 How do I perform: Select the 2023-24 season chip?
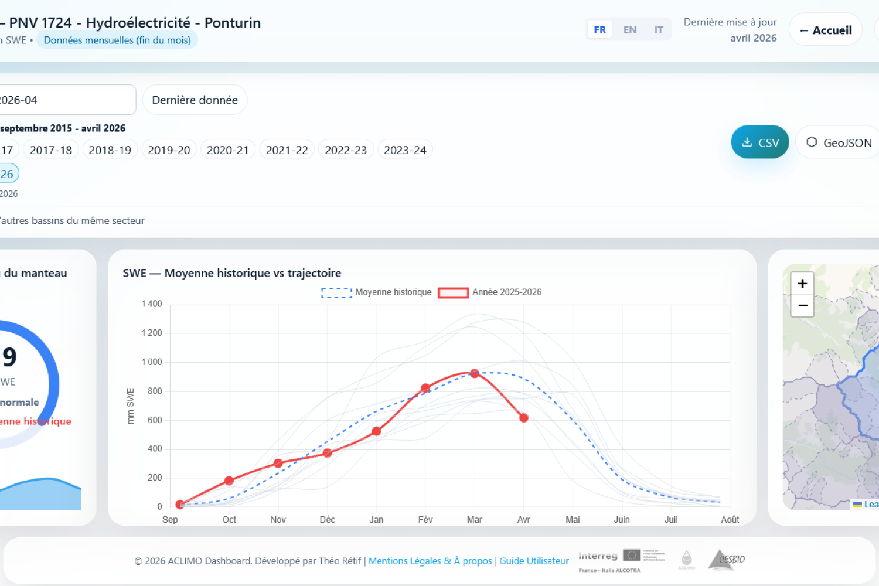coord(405,150)
